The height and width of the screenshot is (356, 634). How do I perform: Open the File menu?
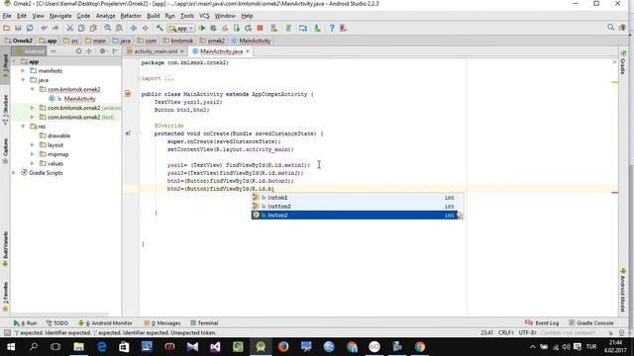pos(7,16)
